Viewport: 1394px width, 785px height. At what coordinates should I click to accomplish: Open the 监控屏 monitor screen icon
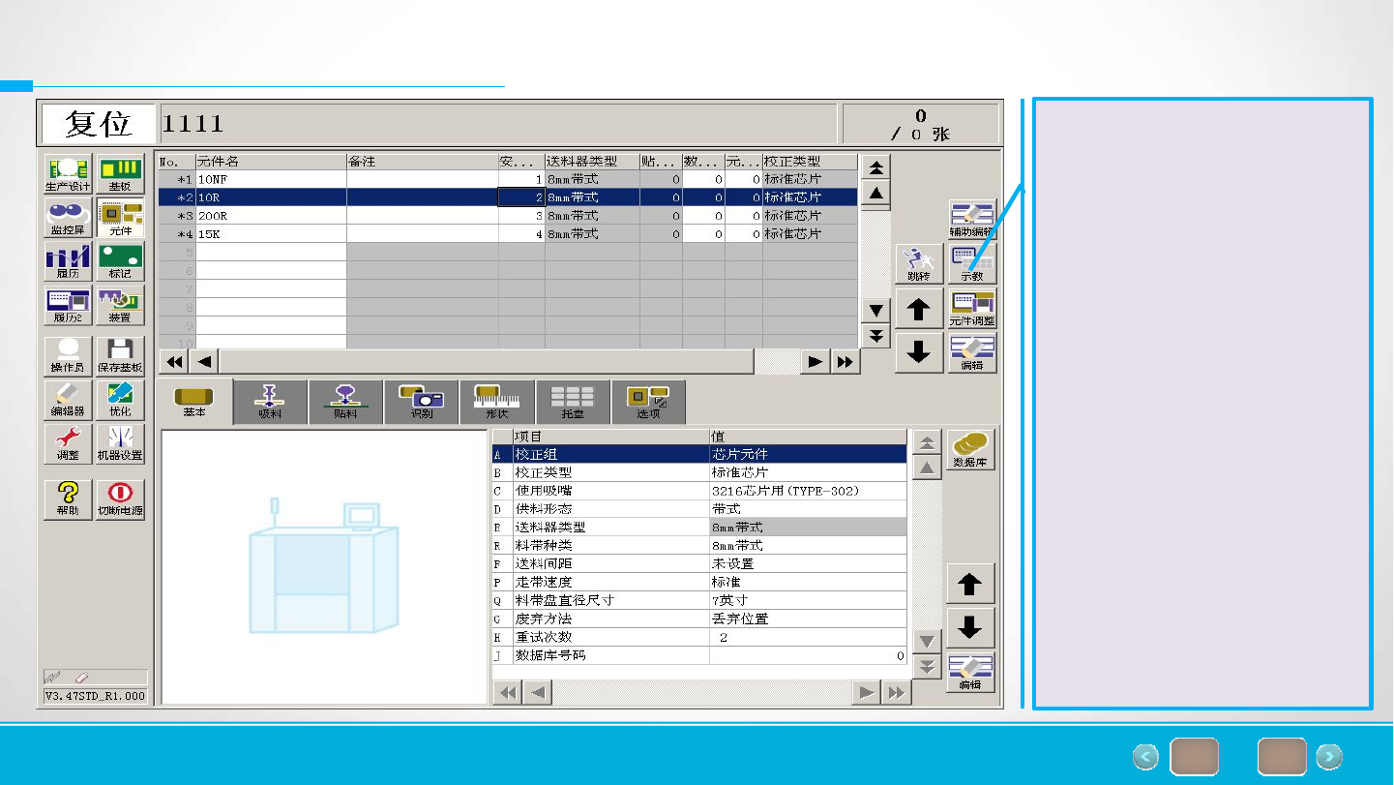(x=68, y=218)
